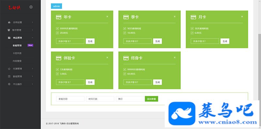Close the 月卡 package card

click(242, 17)
